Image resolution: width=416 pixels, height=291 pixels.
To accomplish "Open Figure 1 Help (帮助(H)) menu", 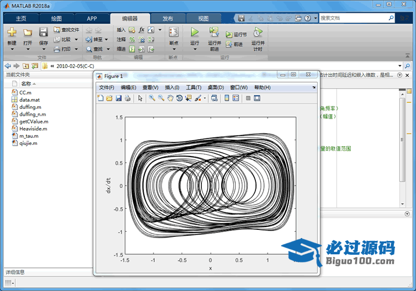I will point(262,87).
